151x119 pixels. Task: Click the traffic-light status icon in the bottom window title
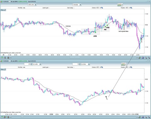(x=2, y=61)
